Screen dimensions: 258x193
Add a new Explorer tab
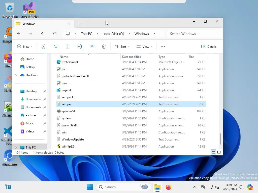(80, 24)
